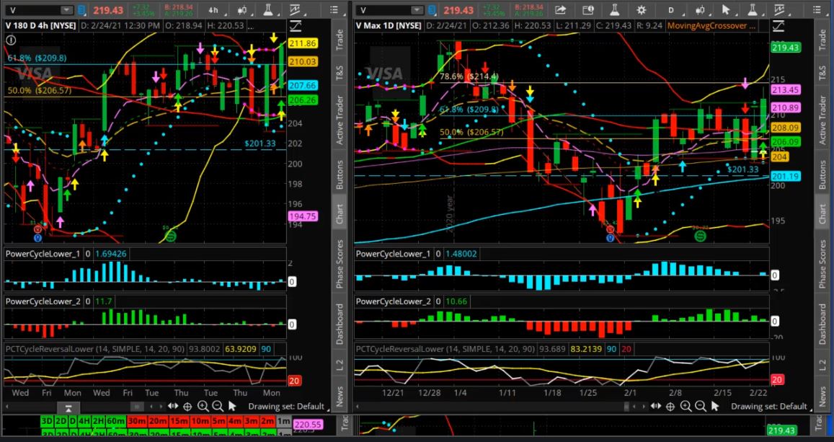This screenshot has height=442, width=834.
Task: Zoom out on the right chart
Action: pos(701,407)
